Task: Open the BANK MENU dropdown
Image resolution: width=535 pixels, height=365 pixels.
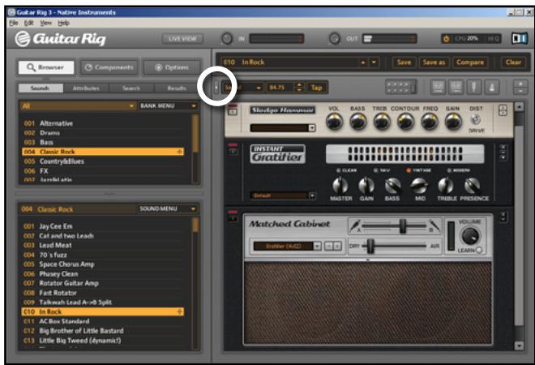Action: [168, 105]
